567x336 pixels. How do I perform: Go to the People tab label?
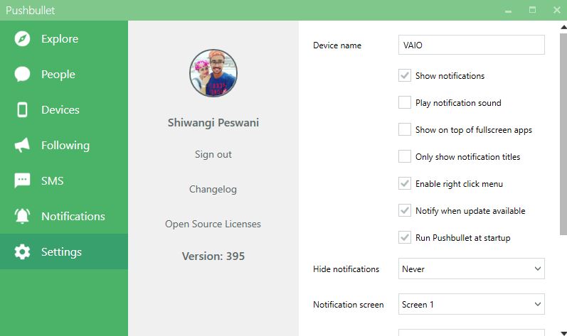(x=58, y=75)
